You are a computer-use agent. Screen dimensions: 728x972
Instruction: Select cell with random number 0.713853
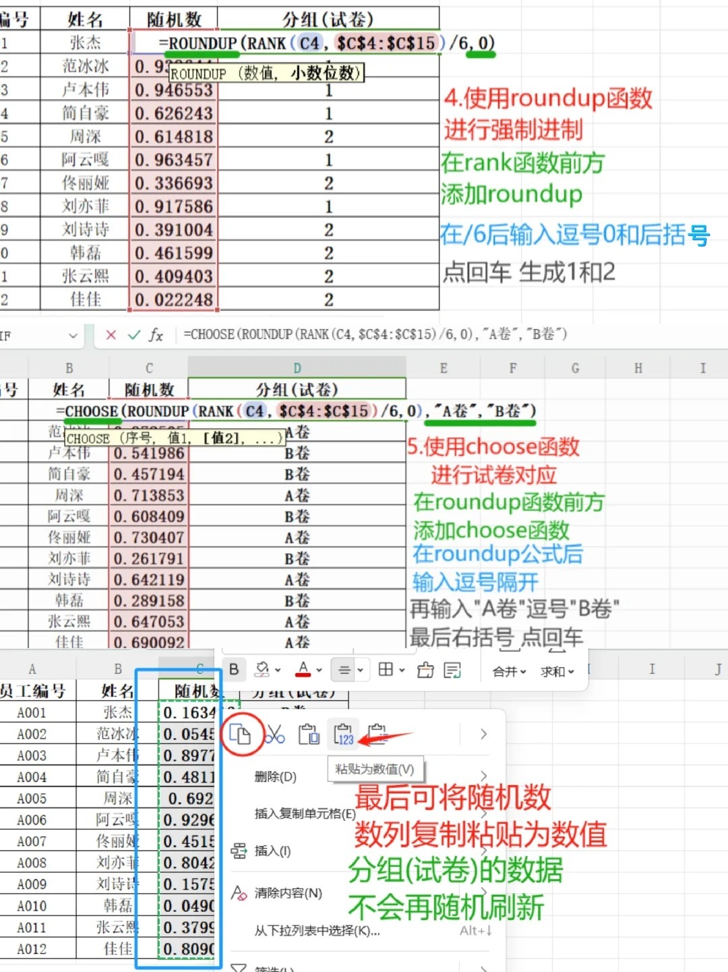[148, 495]
